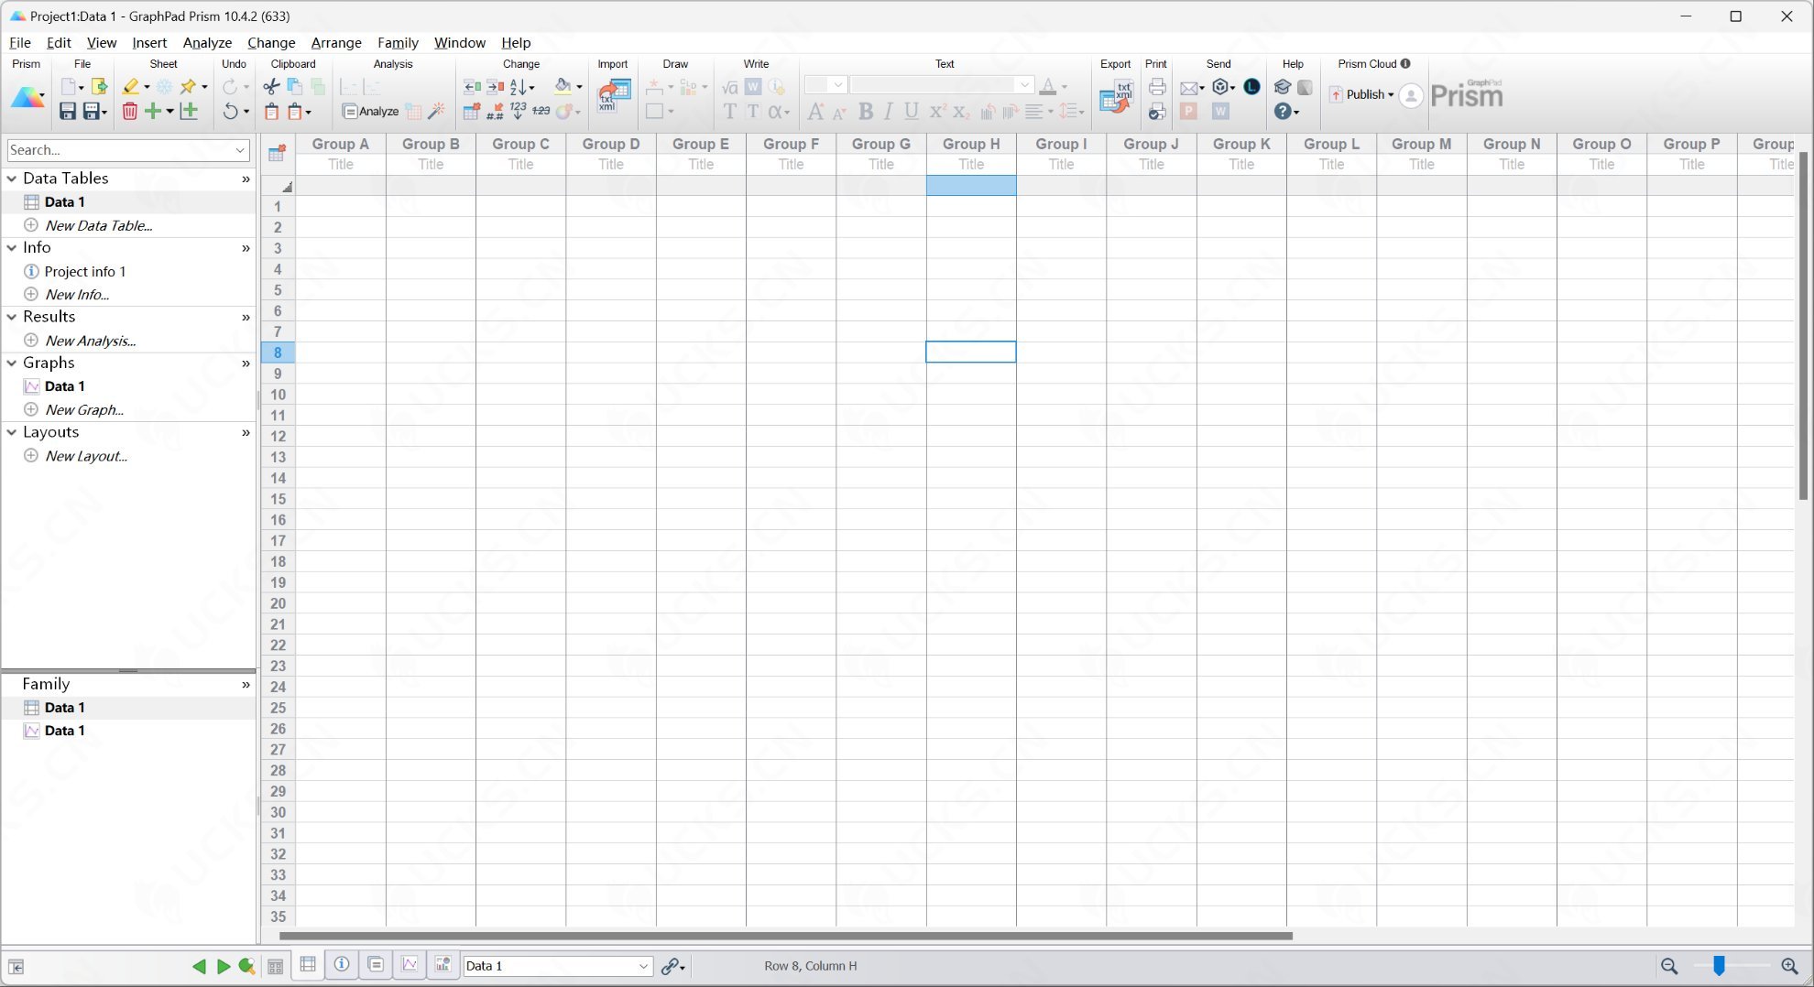Click the Publish button

(1360, 94)
